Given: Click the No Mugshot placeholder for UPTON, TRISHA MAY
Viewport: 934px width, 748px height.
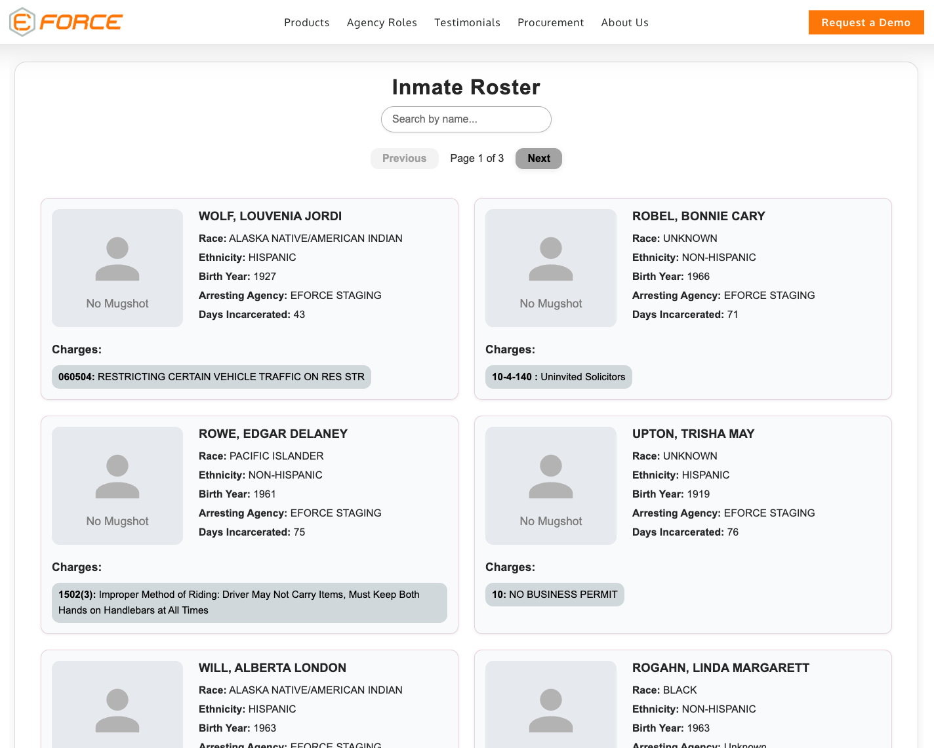Looking at the screenshot, I should [550, 485].
